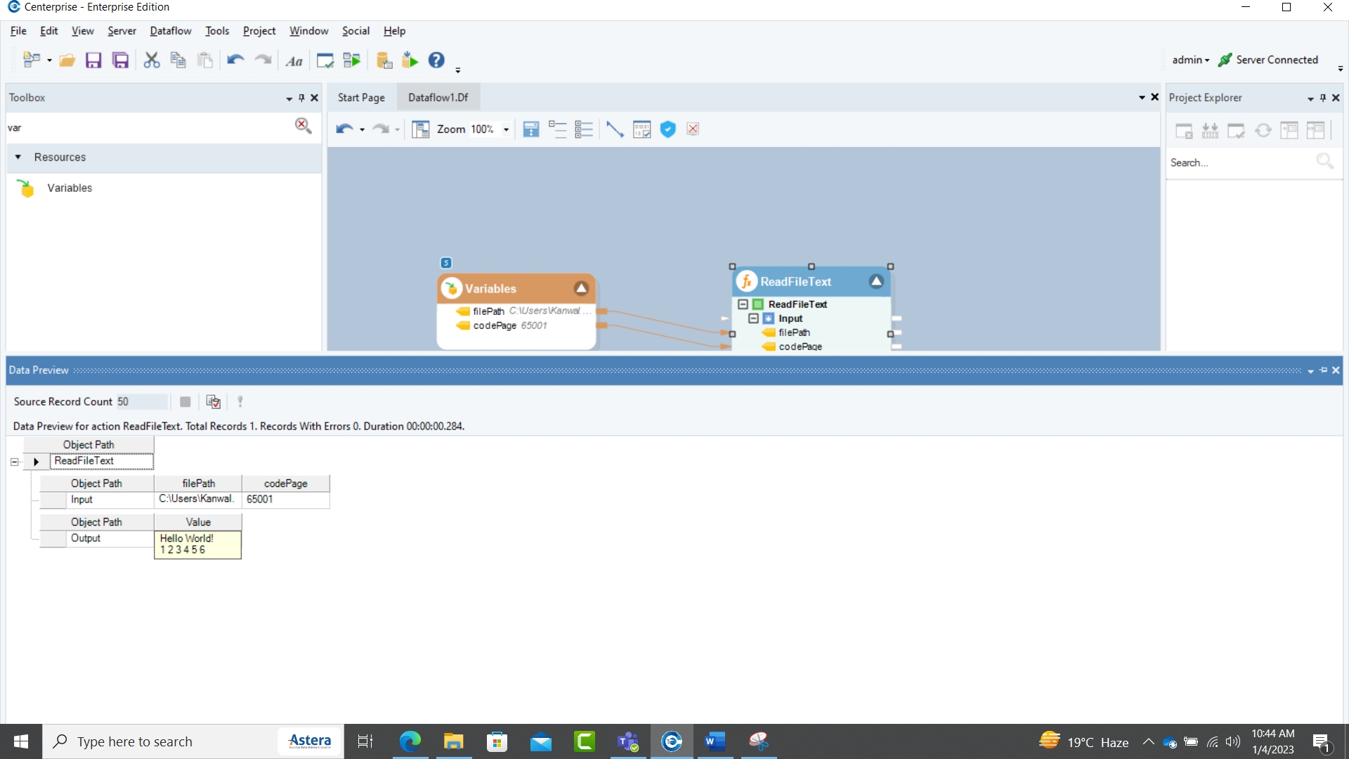This screenshot has width=1349, height=759.
Task: Click the Save icon in main toolbar
Action: 93,60
